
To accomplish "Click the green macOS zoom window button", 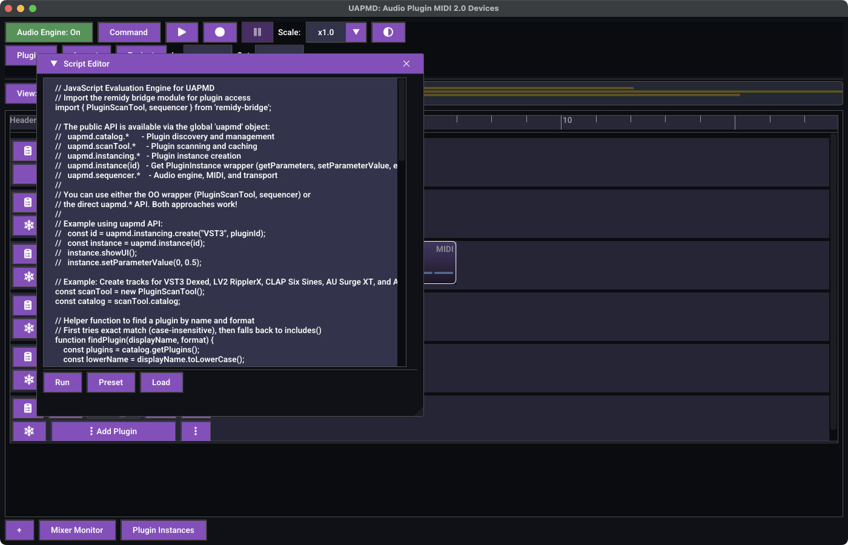I will 33,8.
